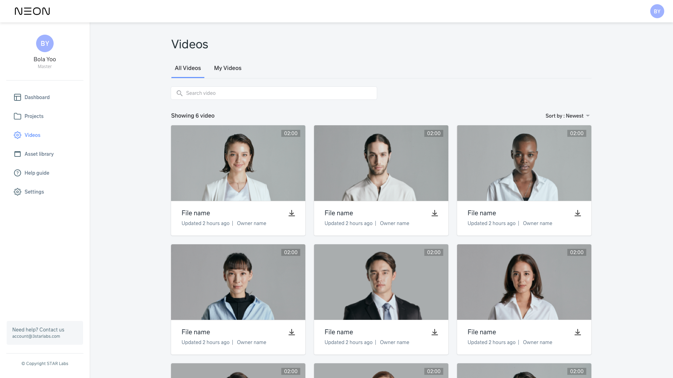Select the Asset library icon

[x=18, y=154]
